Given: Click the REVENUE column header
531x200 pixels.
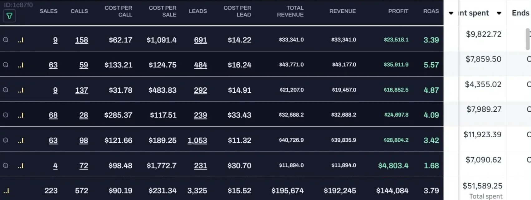Looking at the screenshot, I should (343, 11).
